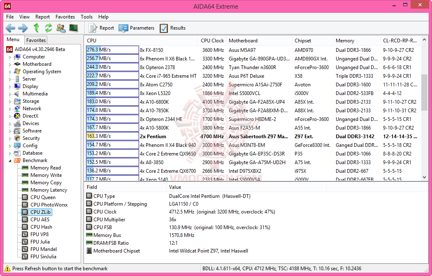Viewport: 432px width, 276px height.
Task: Expand the Operating System tree node
Action: pos(10,72)
